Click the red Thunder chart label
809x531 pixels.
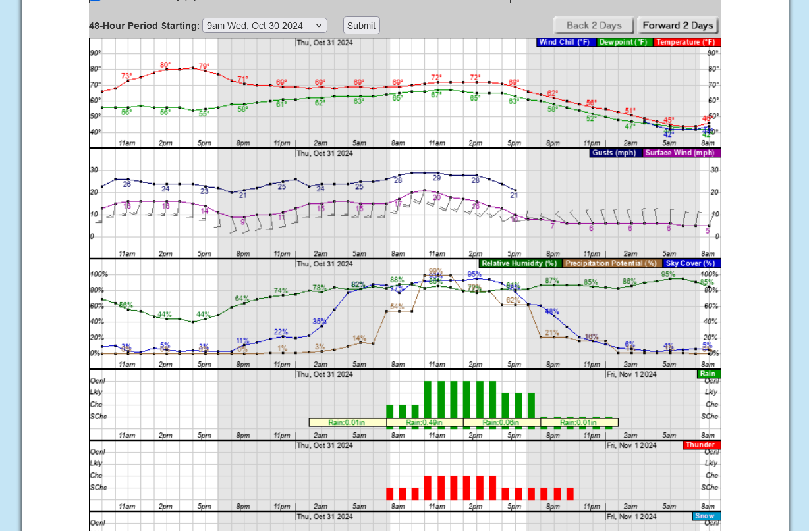702,445
